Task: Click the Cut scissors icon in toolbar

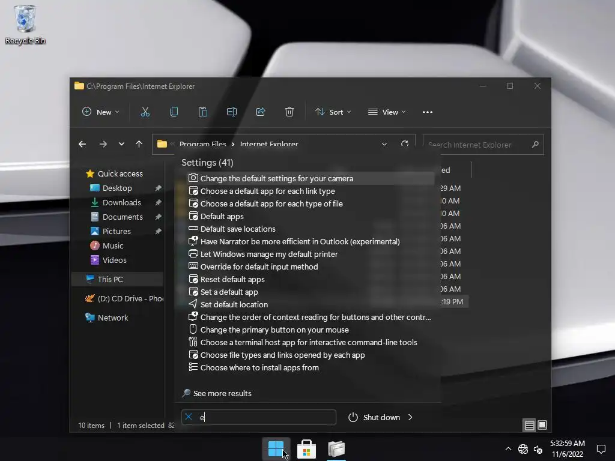Action: [145, 112]
